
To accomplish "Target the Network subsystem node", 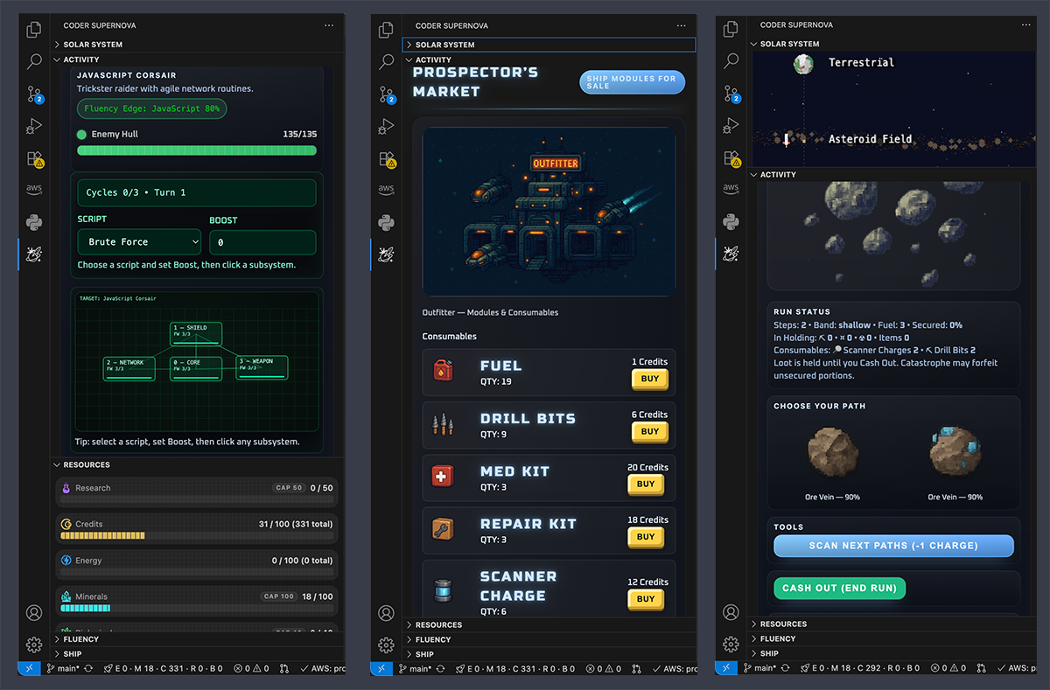I will coord(129,368).
